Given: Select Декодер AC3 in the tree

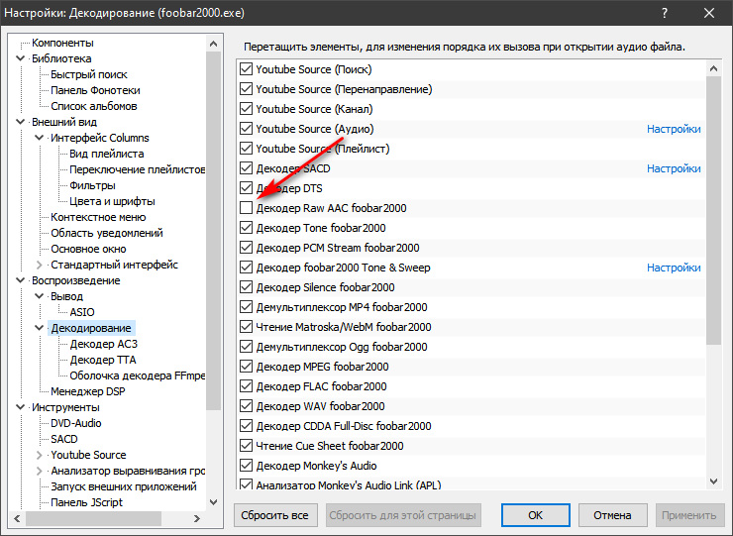Looking at the screenshot, I should 104,344.
